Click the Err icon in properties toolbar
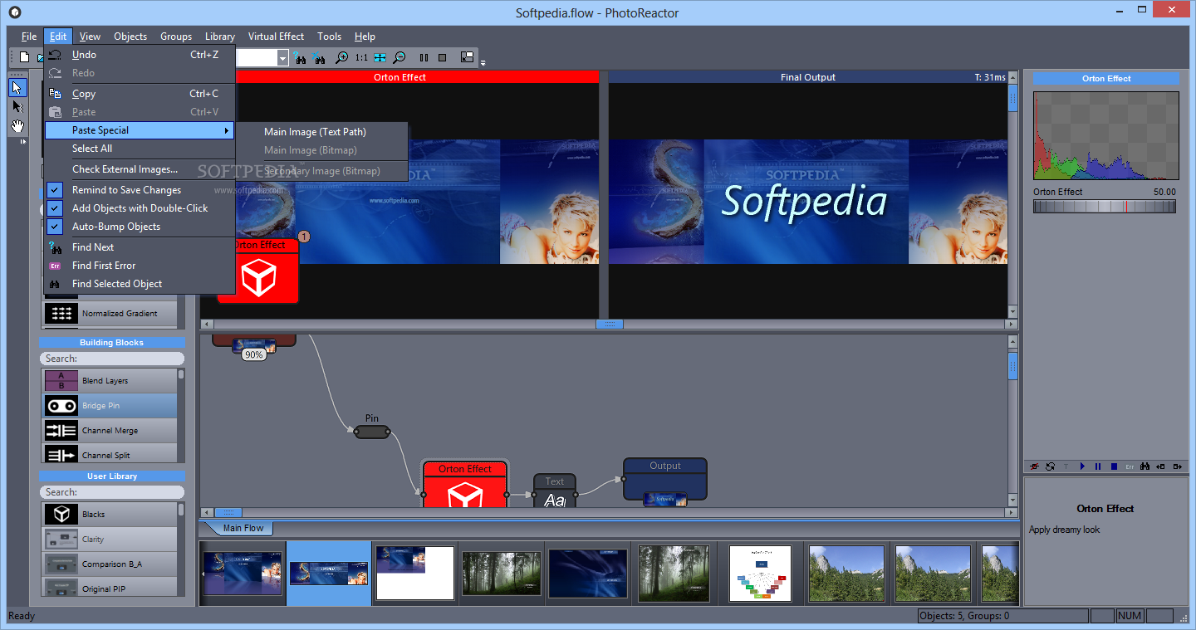 1130,466
